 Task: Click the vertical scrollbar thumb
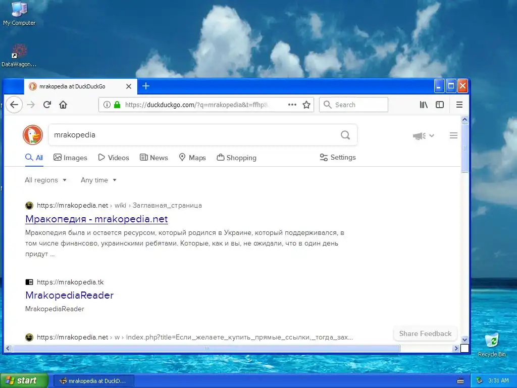(x=464, y=148)
